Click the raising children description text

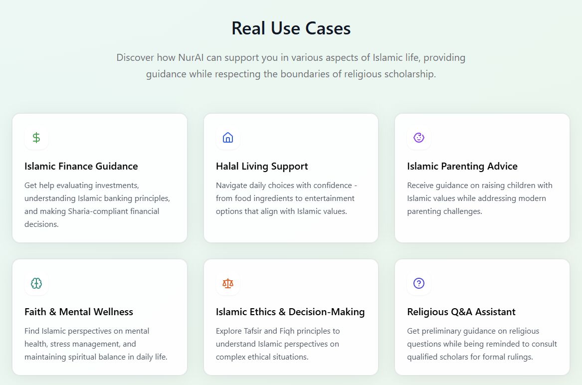coord(479,198)
